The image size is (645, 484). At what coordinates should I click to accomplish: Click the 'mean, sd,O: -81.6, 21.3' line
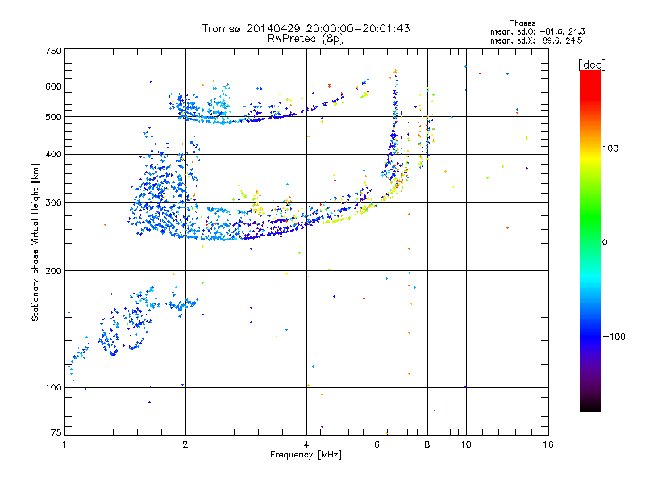point(537,31)
